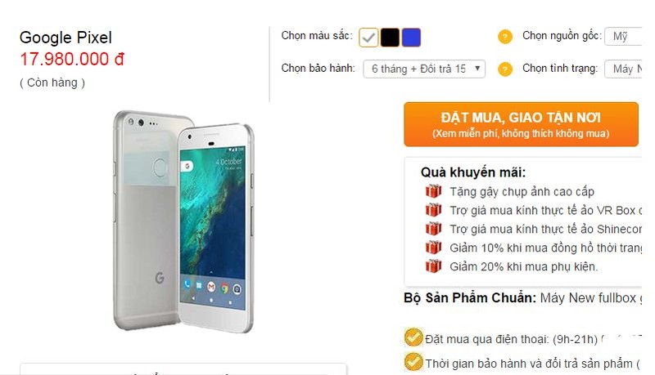Click the Google Pixel phone product image

click(x=183, y=221)
